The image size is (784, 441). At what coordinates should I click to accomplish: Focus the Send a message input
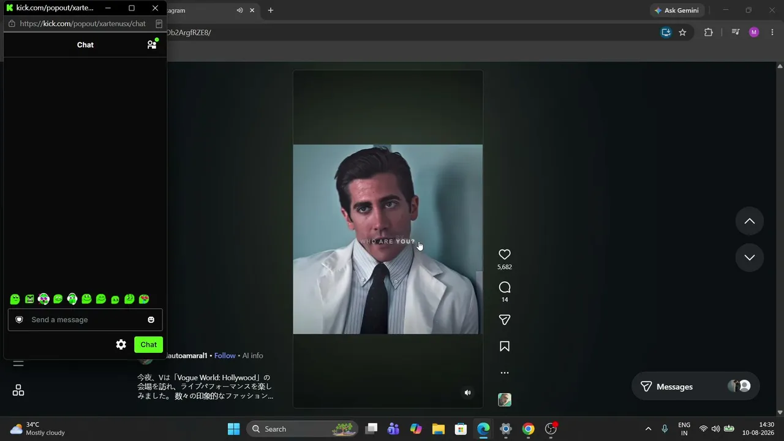[85, 320]
